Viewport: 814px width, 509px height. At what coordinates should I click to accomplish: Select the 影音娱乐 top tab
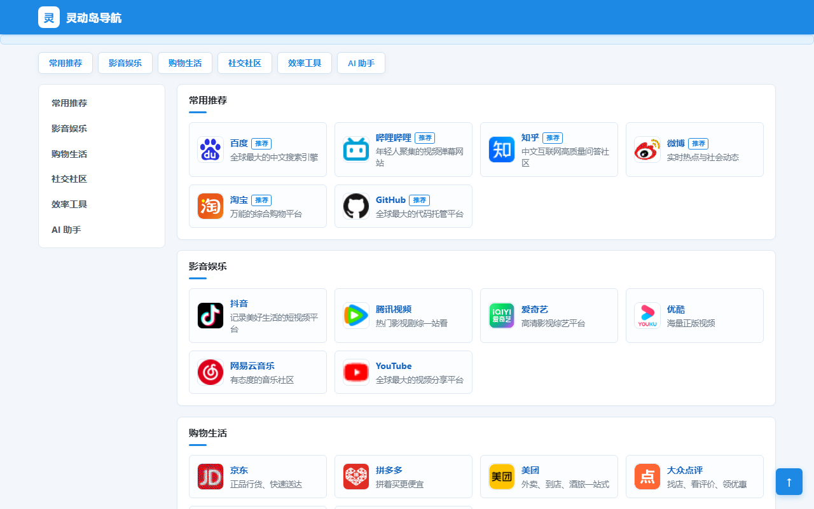point(125,63)
